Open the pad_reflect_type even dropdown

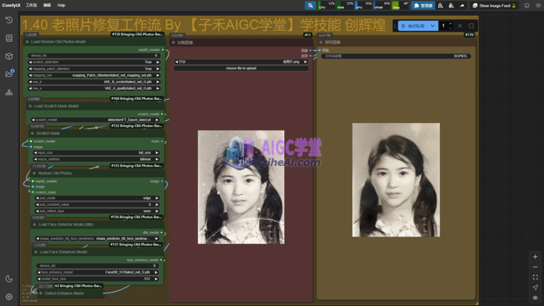tap(97, 211)
